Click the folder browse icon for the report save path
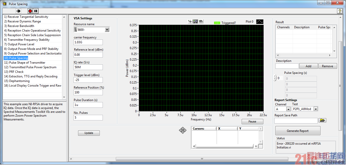 tap(322, 120)
